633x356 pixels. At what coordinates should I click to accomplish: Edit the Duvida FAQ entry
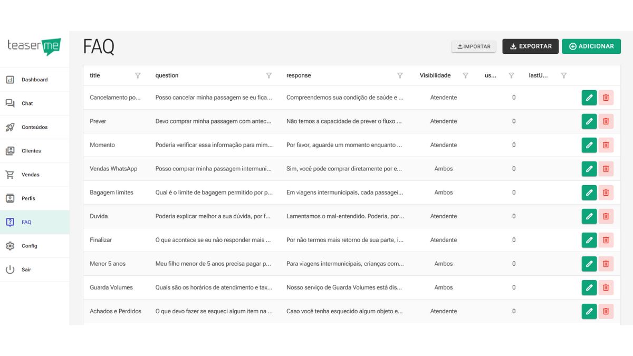point(589,216)
